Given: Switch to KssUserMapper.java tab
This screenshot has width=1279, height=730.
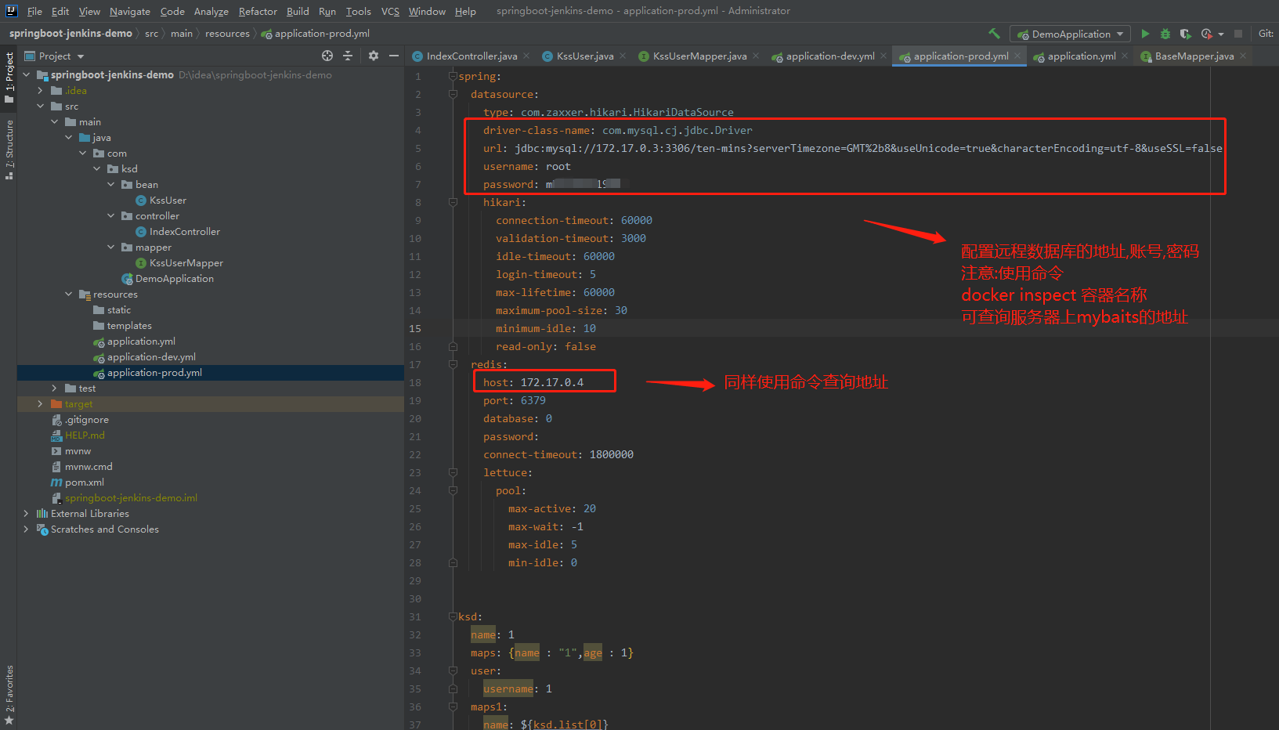Looking at the screenshot, I should [x=699, y=56].
